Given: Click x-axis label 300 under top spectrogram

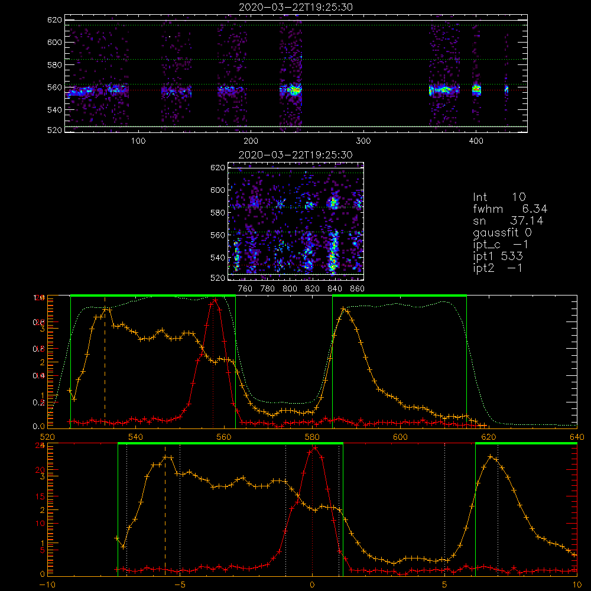Looking at the screenshot, I should (x=363, y=141).
